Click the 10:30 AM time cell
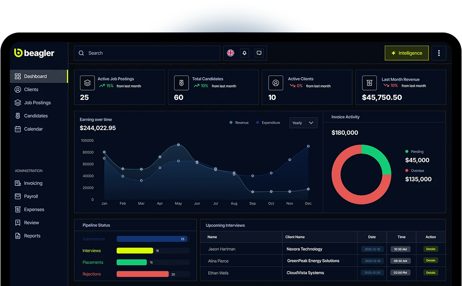462x286 pixels. pos(400,249)
